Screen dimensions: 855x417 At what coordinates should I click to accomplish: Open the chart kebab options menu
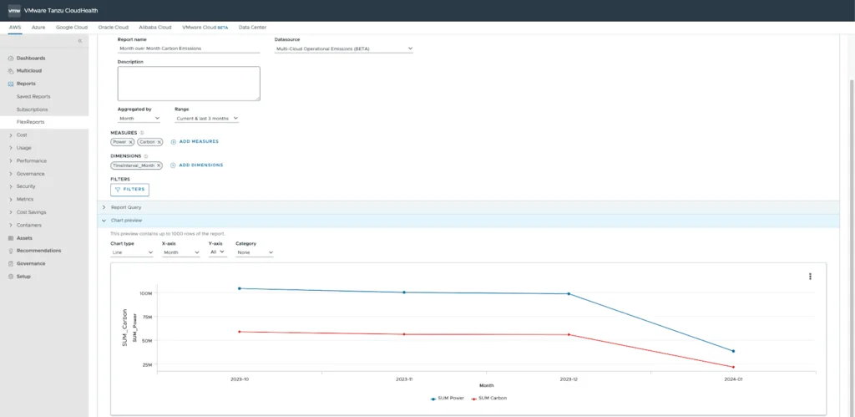[x=810, y=277]
